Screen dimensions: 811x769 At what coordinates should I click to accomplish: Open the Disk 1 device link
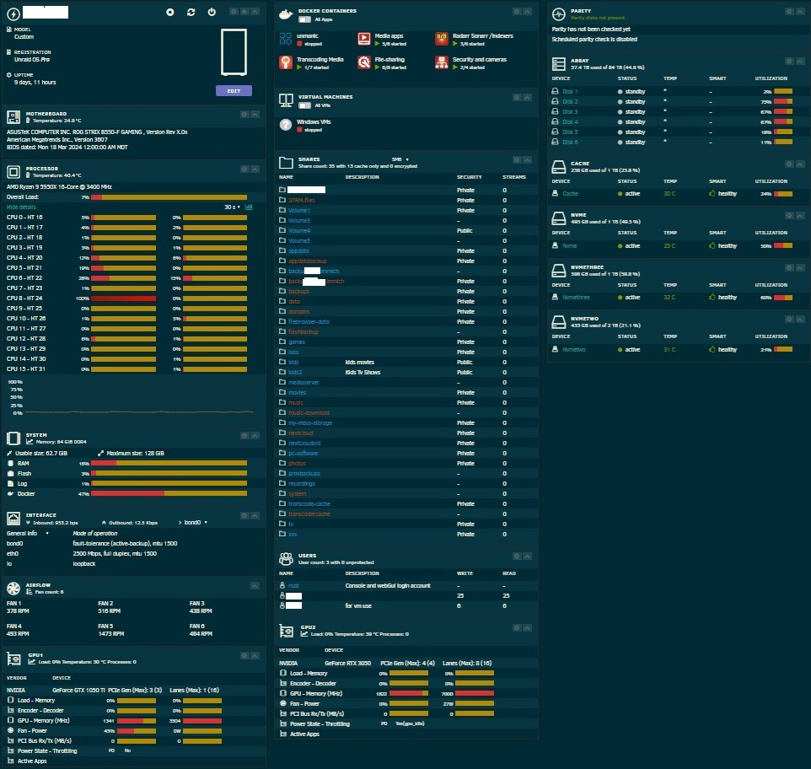pyautogui.click(x=570, y=92)
